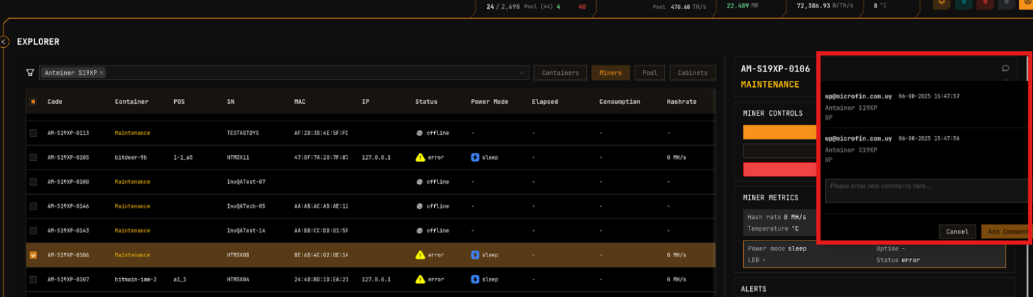Image resolution: width=1033 pixels, height=297 pixels.
Task: Click the filter funnel icon
Action: 30,73
